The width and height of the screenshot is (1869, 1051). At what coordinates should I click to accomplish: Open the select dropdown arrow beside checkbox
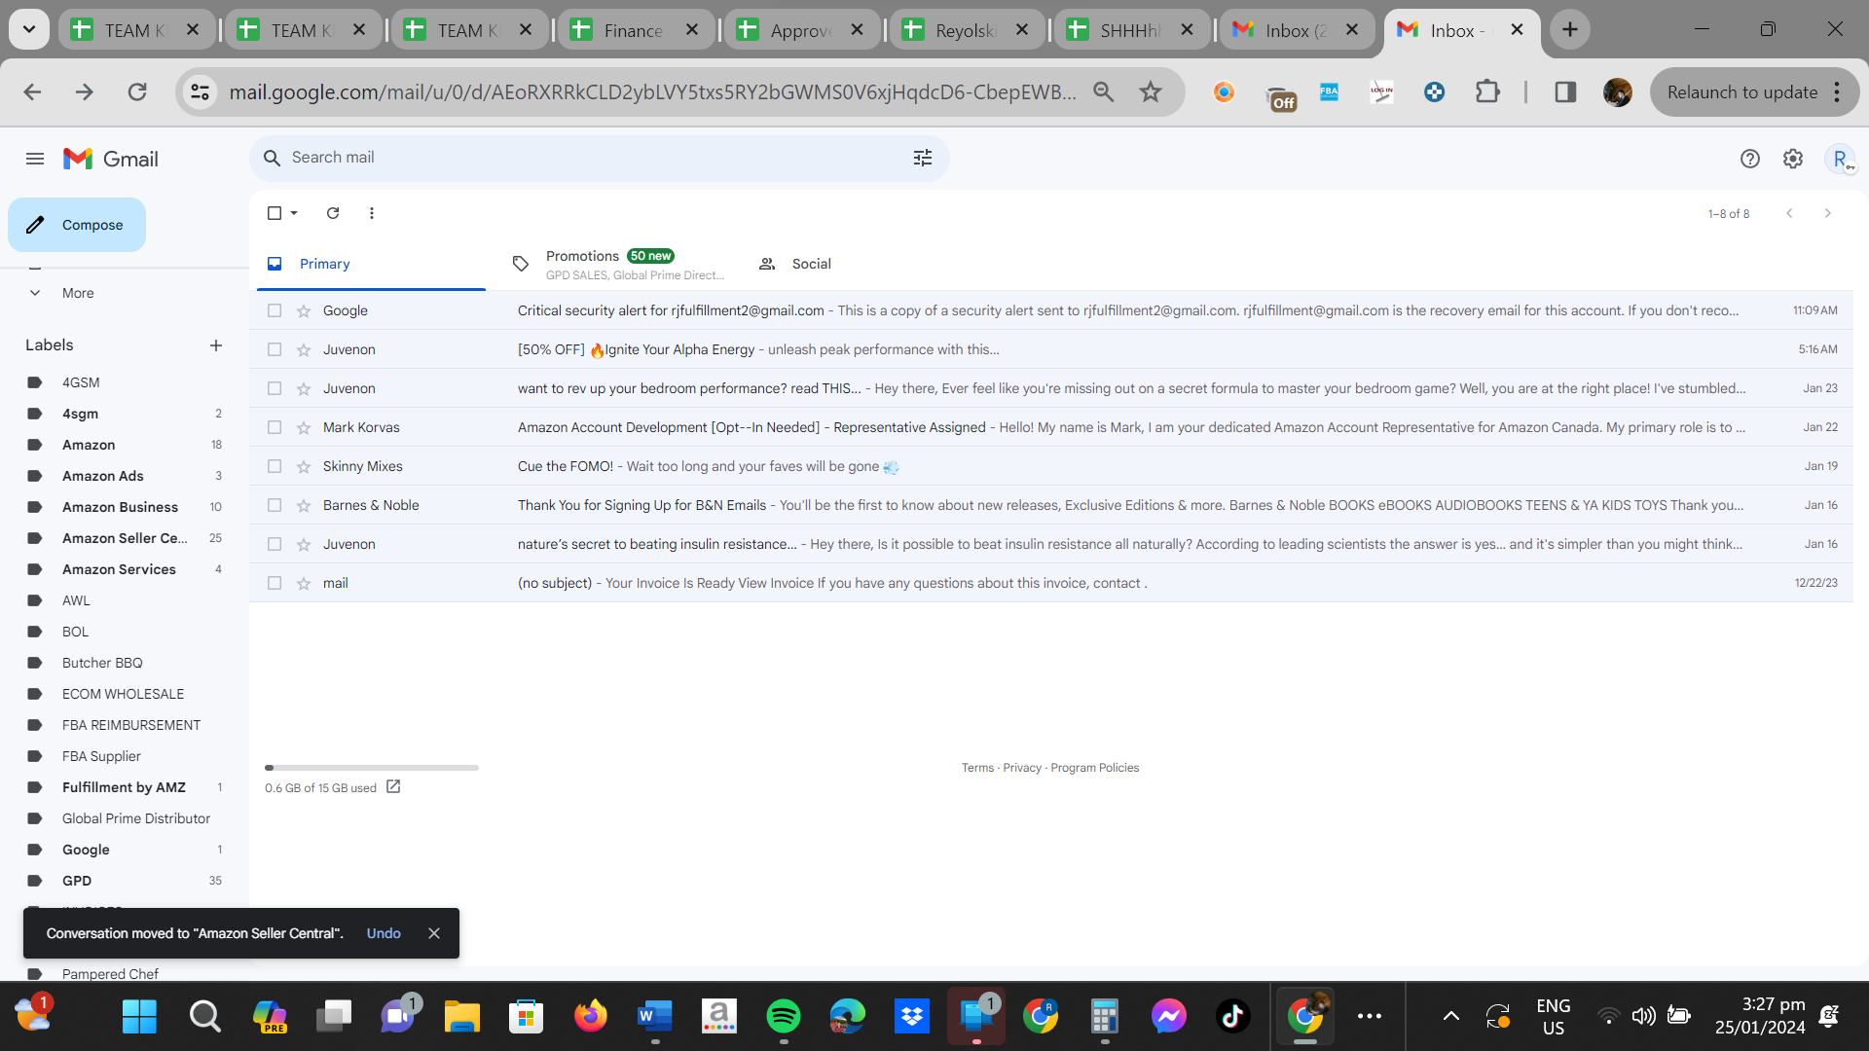(294, 213)
